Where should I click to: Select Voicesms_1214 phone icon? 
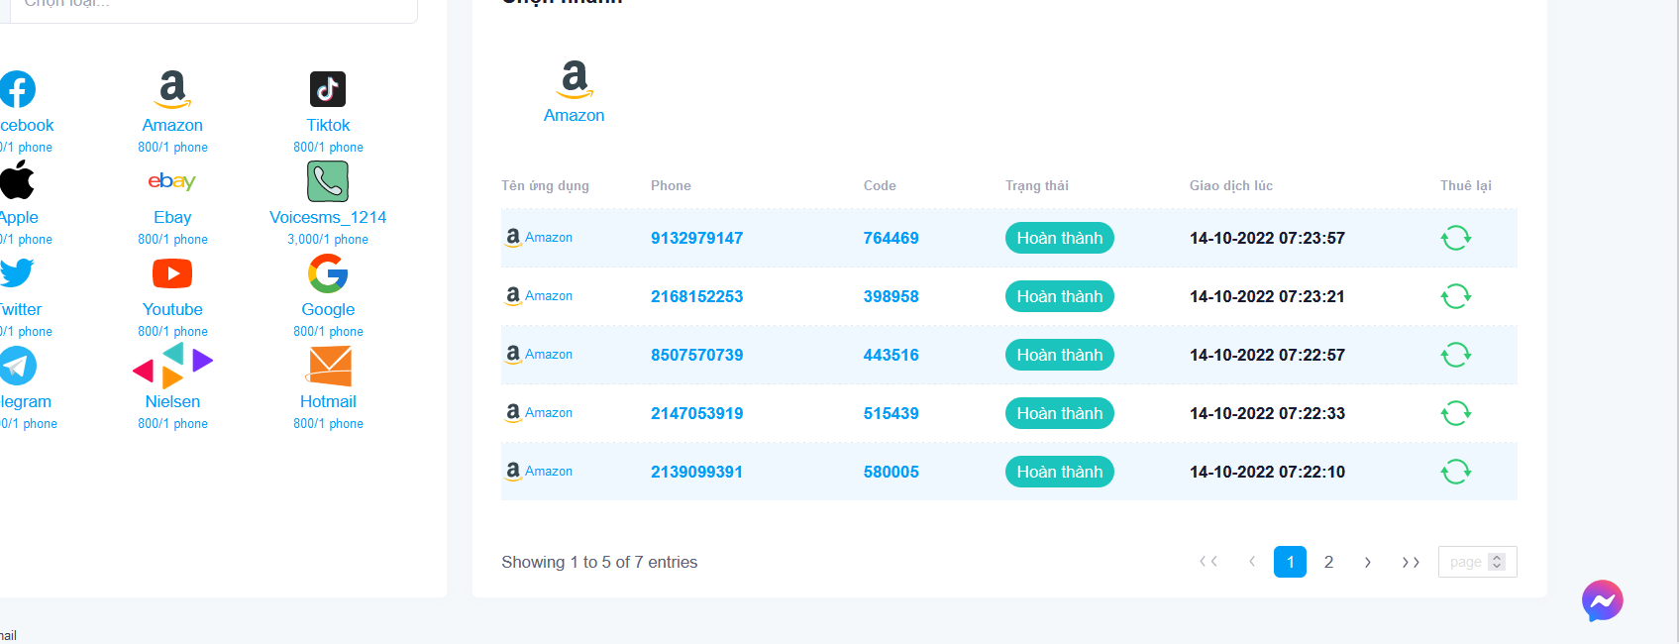(x=328, y=181)
